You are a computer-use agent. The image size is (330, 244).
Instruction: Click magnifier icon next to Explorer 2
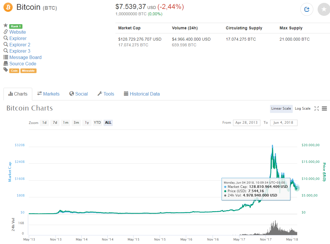pos(6,44)
